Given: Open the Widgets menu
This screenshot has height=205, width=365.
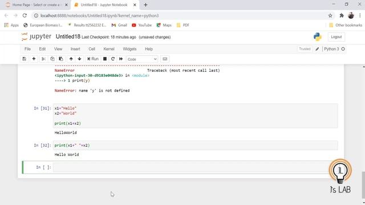Looking at the screenshot, I should [129, 49].
